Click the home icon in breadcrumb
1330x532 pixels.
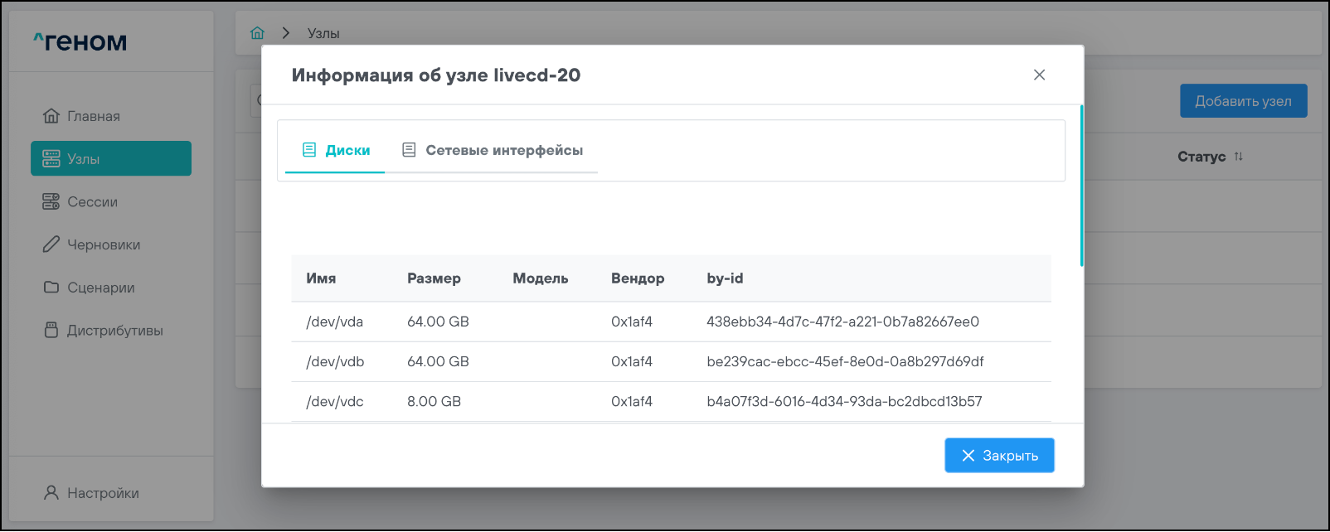[x=257, y=33]
